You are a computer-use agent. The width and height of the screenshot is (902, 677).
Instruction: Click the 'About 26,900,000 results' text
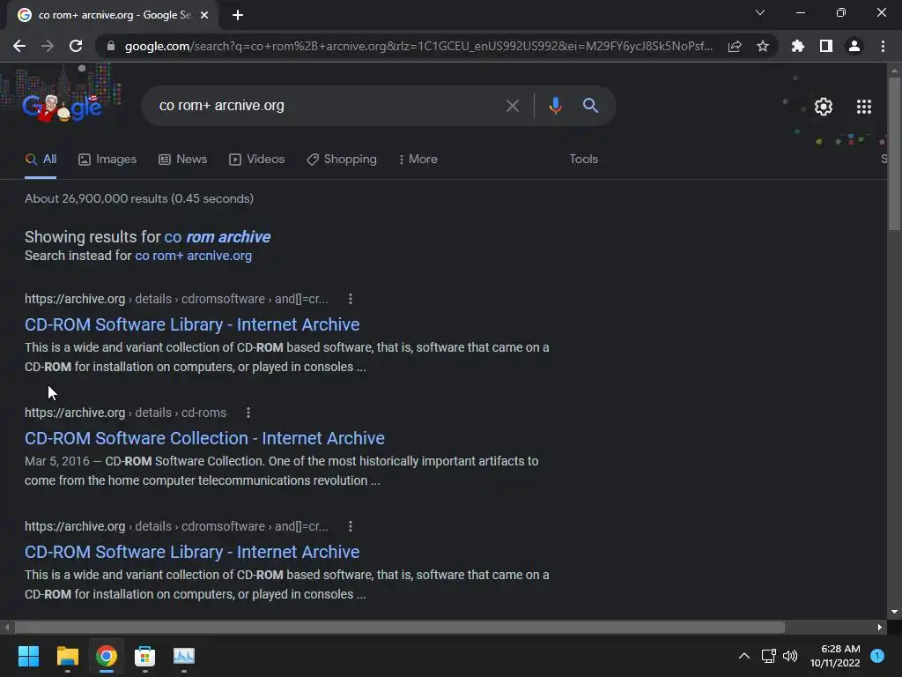click(139, 198)
